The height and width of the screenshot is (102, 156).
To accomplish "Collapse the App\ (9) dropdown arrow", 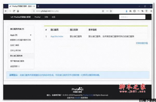I will click(x=31, y=35).
